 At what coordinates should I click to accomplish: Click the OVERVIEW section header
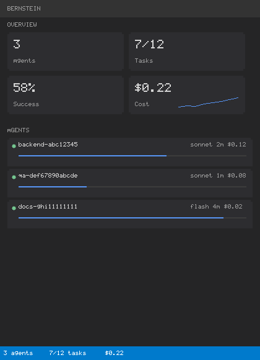[x=22, y=25]
